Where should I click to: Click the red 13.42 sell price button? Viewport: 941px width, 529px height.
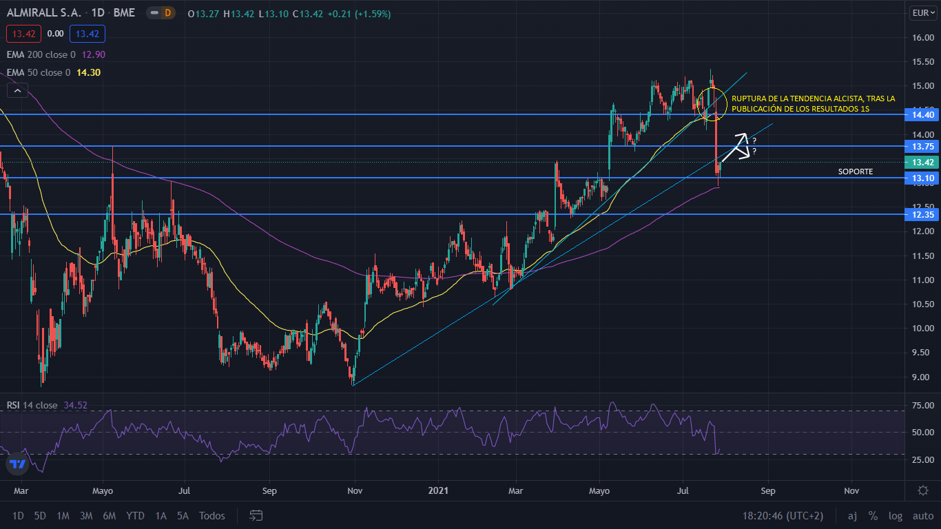24,33
